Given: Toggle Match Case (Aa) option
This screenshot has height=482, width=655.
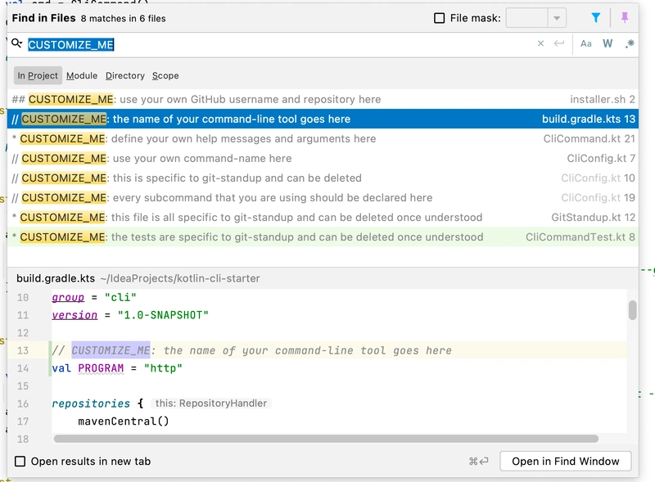Looking at the screenshot, I should (586, 44).
